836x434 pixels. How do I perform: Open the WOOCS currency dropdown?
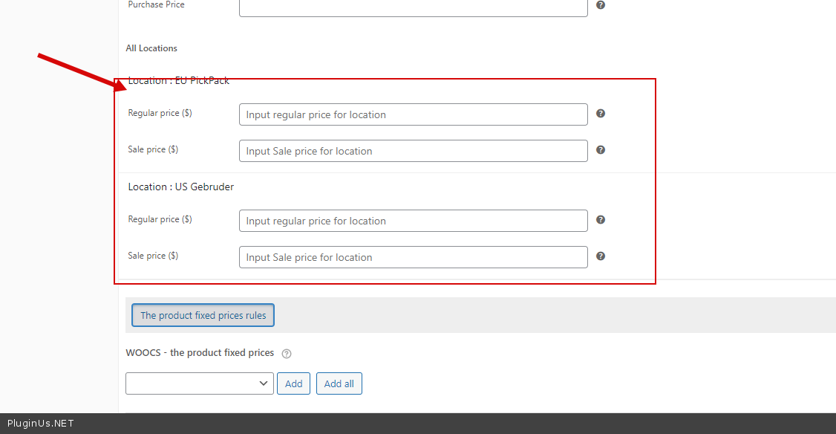pyautogui.click(x=200, y=383)
